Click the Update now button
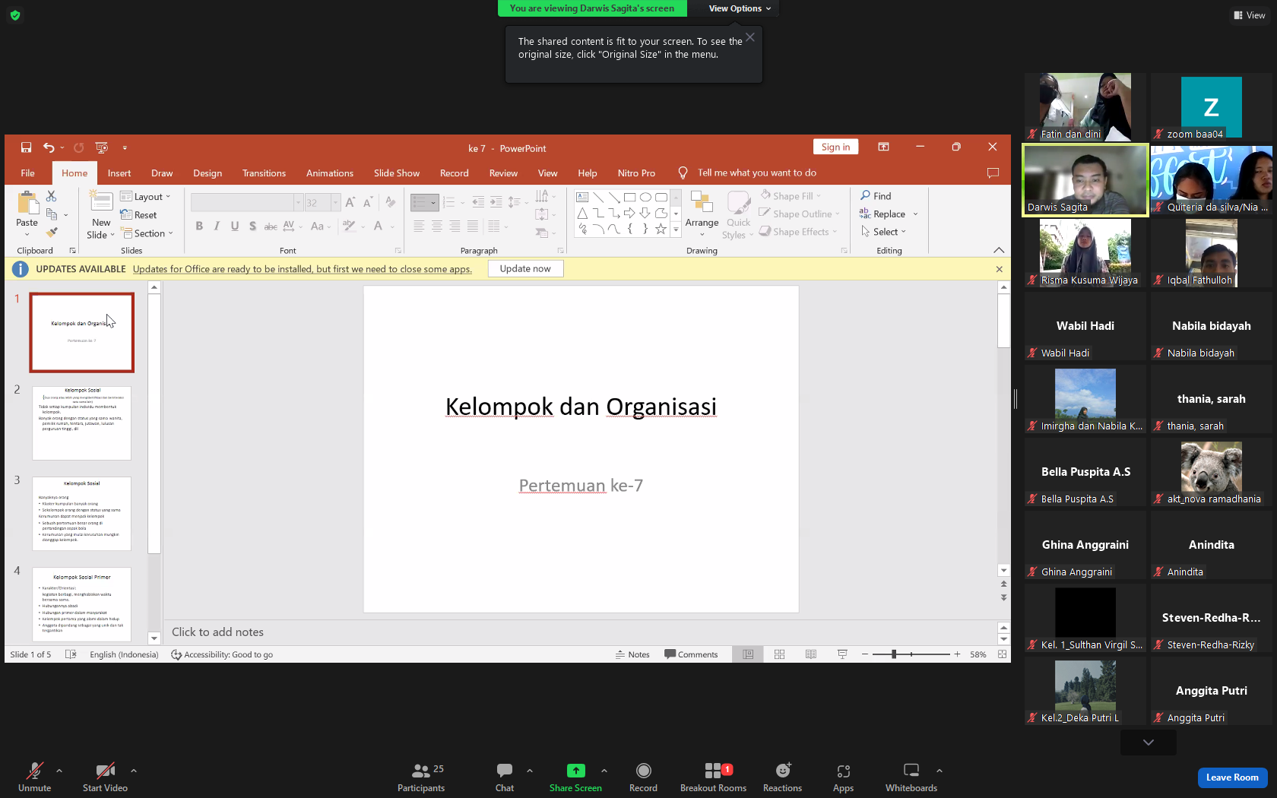This screenshot has height=798, width=1277. pos(525,269)
